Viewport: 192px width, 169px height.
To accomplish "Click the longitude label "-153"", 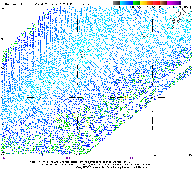I will point(153,155).
